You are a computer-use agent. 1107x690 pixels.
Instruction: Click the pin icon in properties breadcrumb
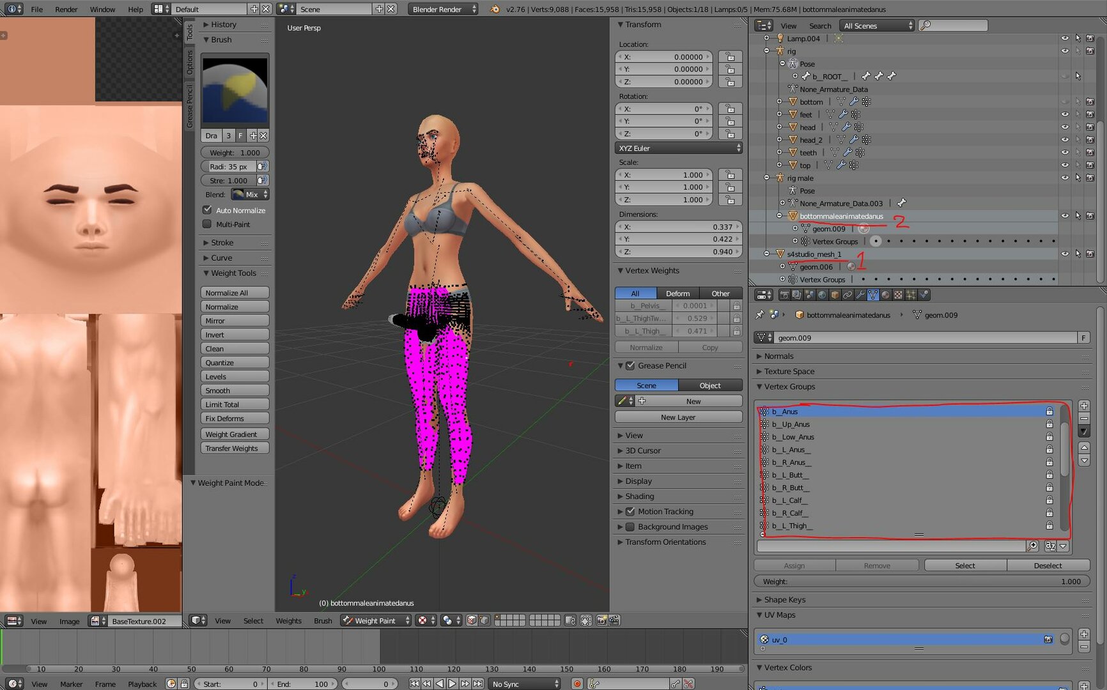pyautogui.click(x=760, y=315)
